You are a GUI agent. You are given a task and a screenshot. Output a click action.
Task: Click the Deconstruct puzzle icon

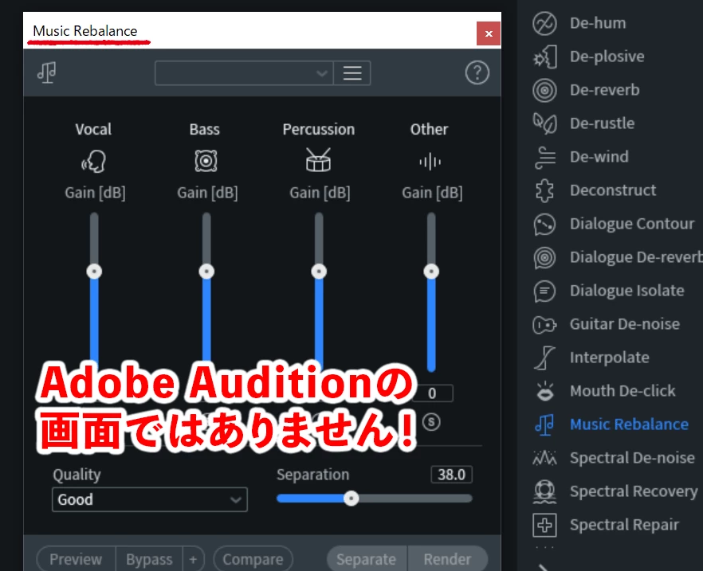coord(544,190)
